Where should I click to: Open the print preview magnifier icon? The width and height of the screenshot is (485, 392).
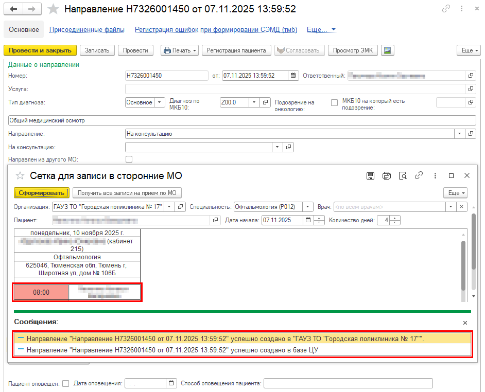[403, 175]
